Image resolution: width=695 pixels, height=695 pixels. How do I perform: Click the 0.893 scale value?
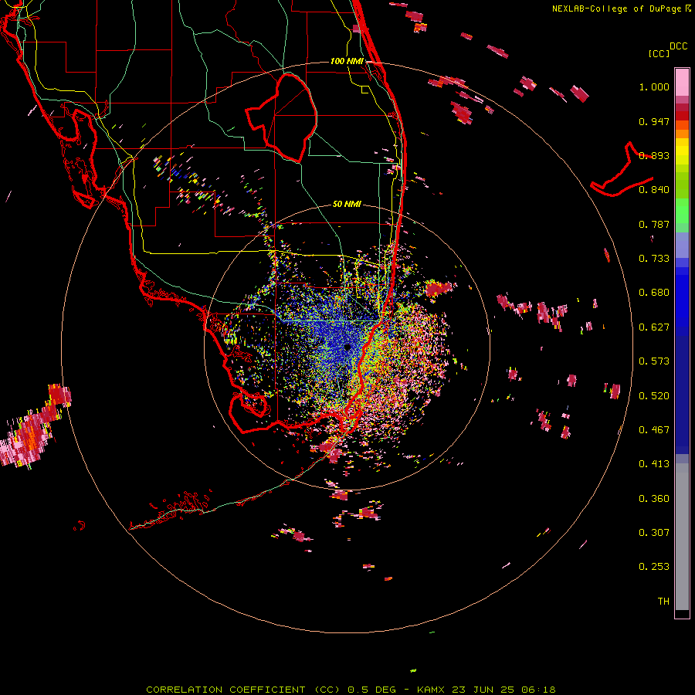pos(654,155)
